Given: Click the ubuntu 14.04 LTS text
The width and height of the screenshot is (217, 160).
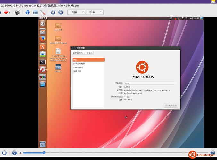Looking at the screenshot, I should point(142,77).
